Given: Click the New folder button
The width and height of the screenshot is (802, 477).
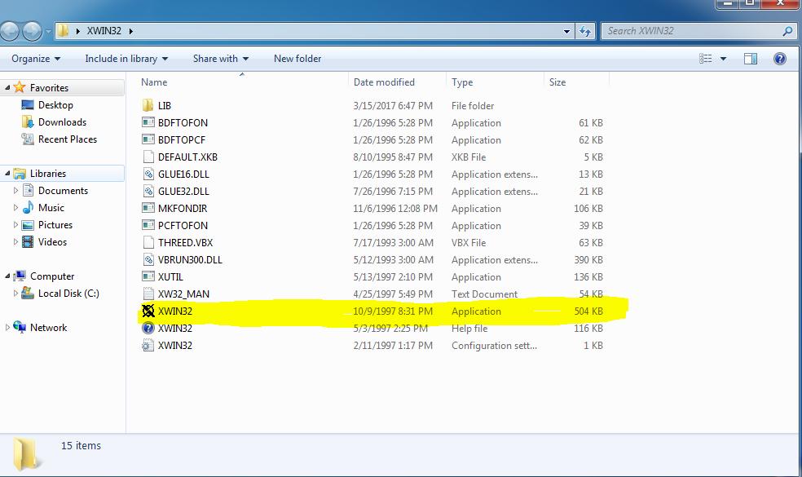Looking at the screenshot, I should (x=297, y=59).
